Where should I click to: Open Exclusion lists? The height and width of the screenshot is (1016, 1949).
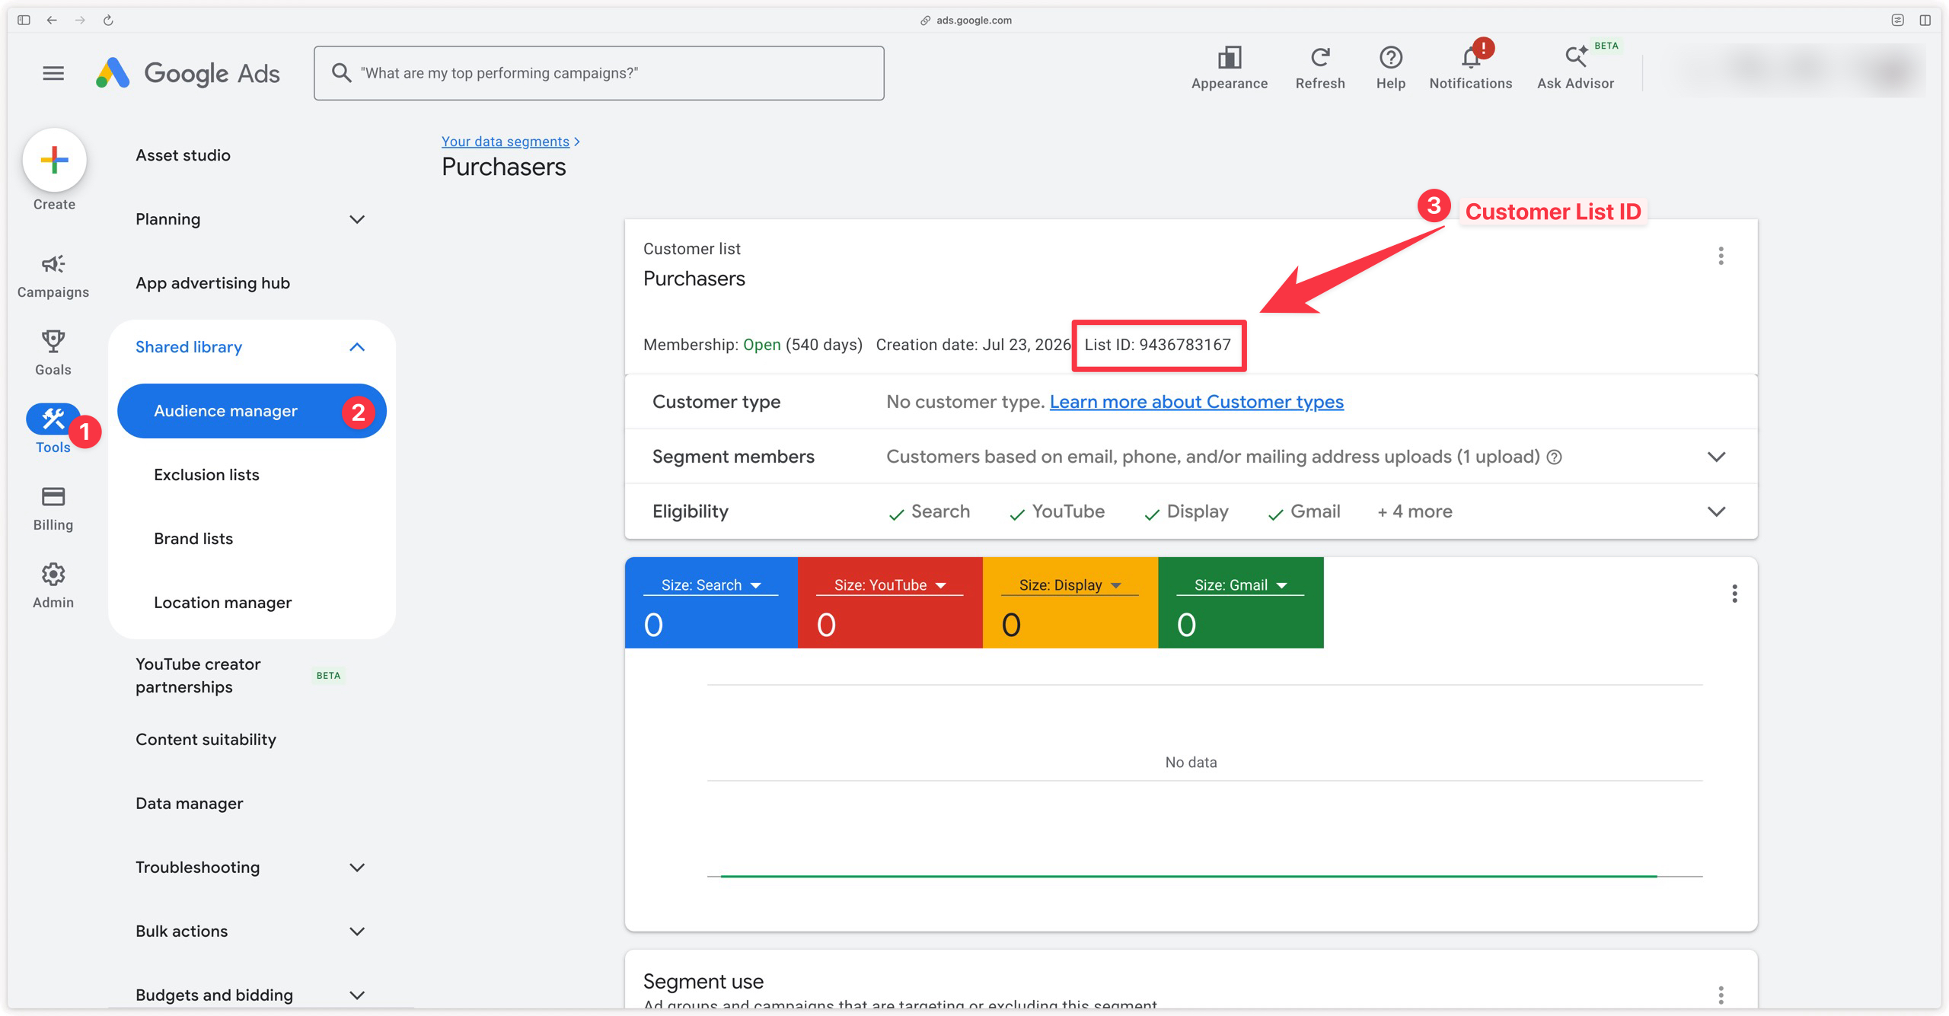tap(206, 475)
